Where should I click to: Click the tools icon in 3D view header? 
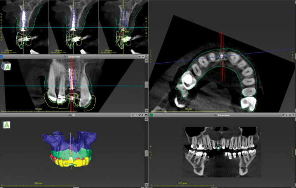click(139, 115)
